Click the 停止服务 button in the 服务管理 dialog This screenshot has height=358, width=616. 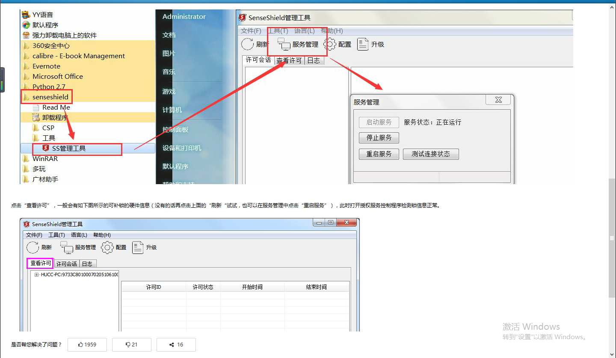point(379,138)
